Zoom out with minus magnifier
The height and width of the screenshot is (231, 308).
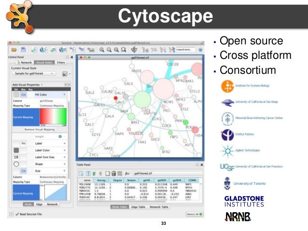(x=109, y=50)
